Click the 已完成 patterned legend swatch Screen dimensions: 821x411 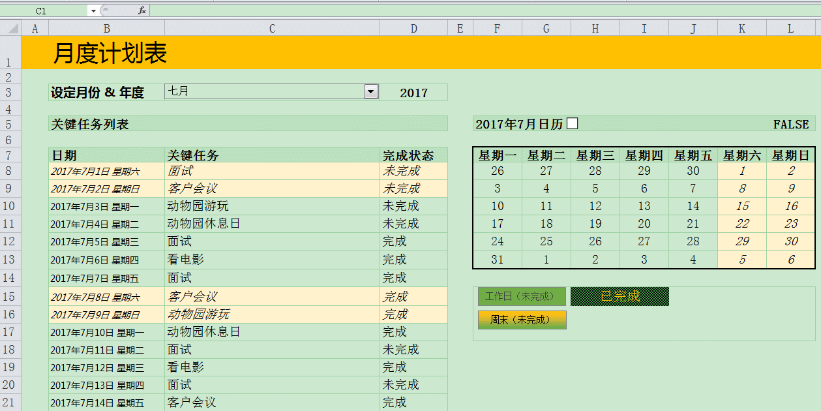pyautogui.click(x=619, y=297)
